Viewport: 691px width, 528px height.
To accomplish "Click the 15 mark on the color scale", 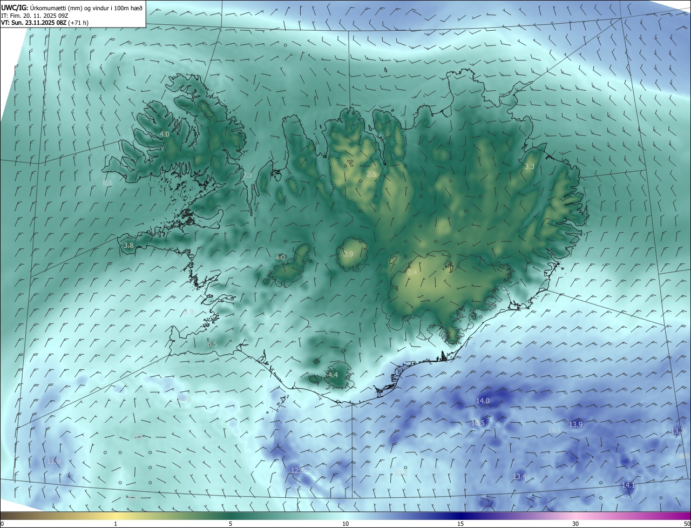I will [x=460, y=524].
